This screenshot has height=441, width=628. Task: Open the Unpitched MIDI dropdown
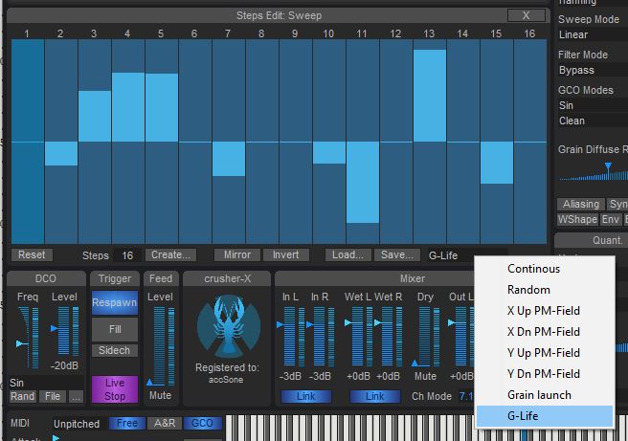pyautogui.click(x=78, y=424)
